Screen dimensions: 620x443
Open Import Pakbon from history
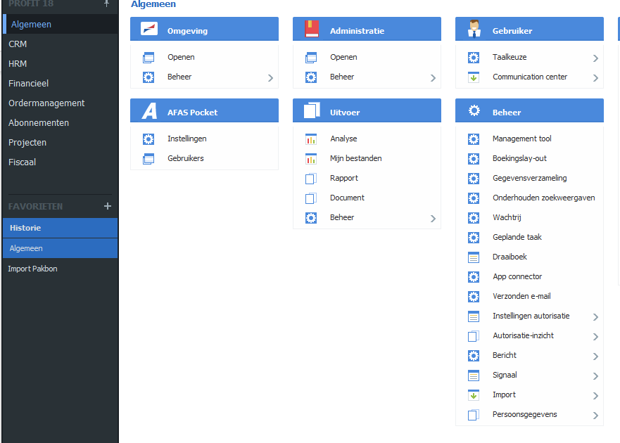(x=32, y=269)
